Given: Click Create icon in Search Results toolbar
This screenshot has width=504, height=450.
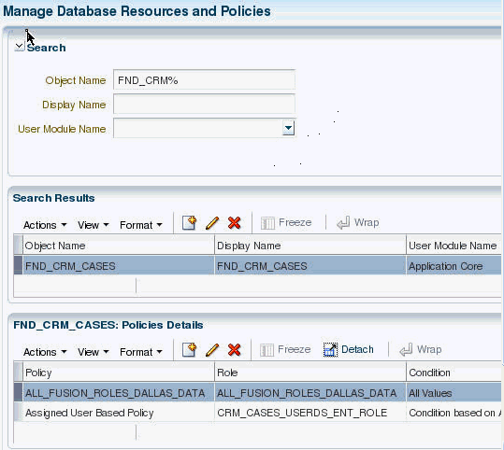Looking at the screenshot, I should click(189, 222).
